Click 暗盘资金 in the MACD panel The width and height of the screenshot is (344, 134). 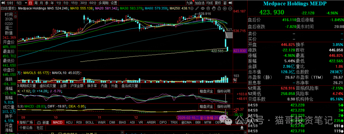(206, 106)
